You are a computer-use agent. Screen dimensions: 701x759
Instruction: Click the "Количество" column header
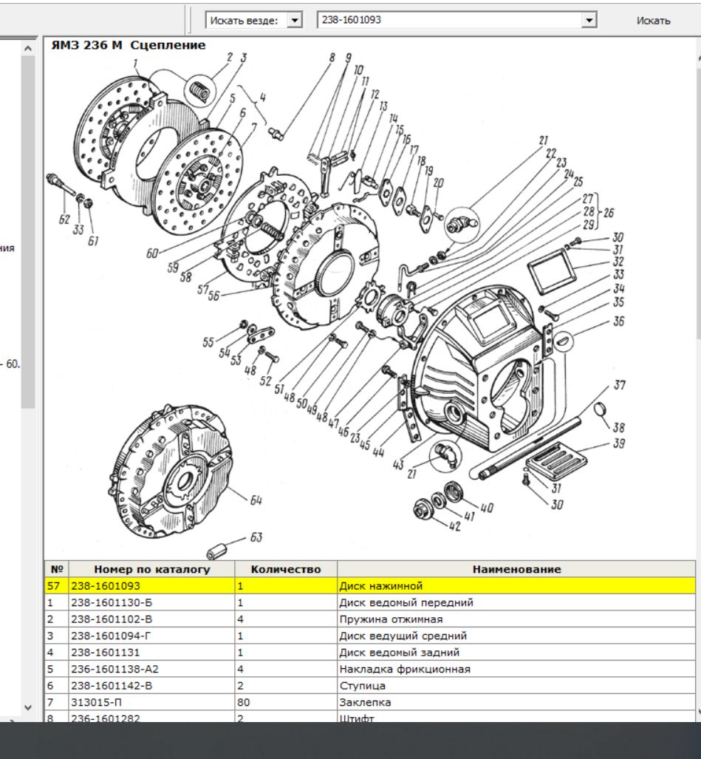(x=286, y=569)
